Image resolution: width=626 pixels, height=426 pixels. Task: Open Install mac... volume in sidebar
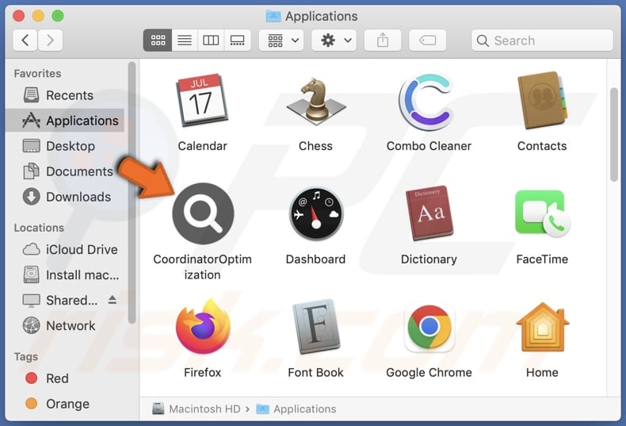tap(66, 274)
